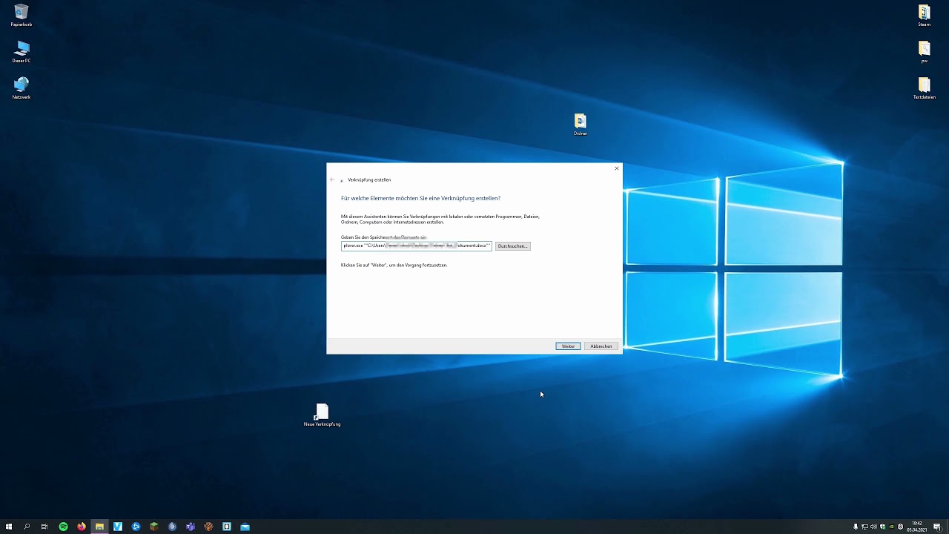
Task: Click the Weiter button in the wizard
Action: (568, 346)
